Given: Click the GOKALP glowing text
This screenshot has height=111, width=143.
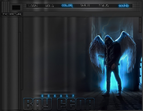Looking at the screenshot, I should click(x=58, y=96).
